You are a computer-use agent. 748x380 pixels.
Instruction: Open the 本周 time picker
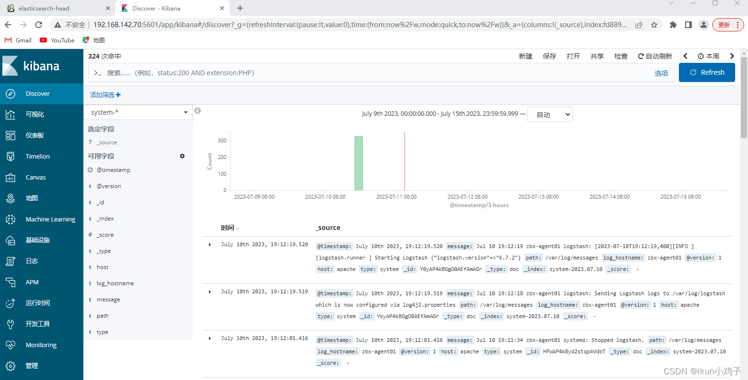coord(708,56)
